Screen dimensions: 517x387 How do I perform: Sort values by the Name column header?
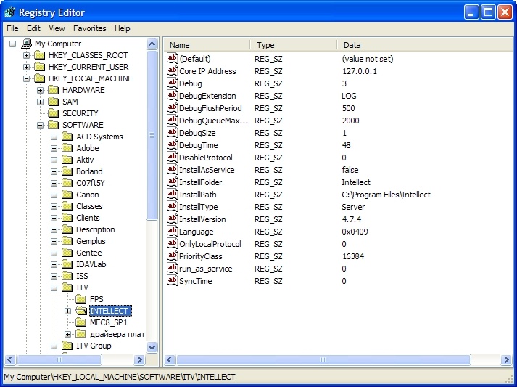click(x=207, y=45)
